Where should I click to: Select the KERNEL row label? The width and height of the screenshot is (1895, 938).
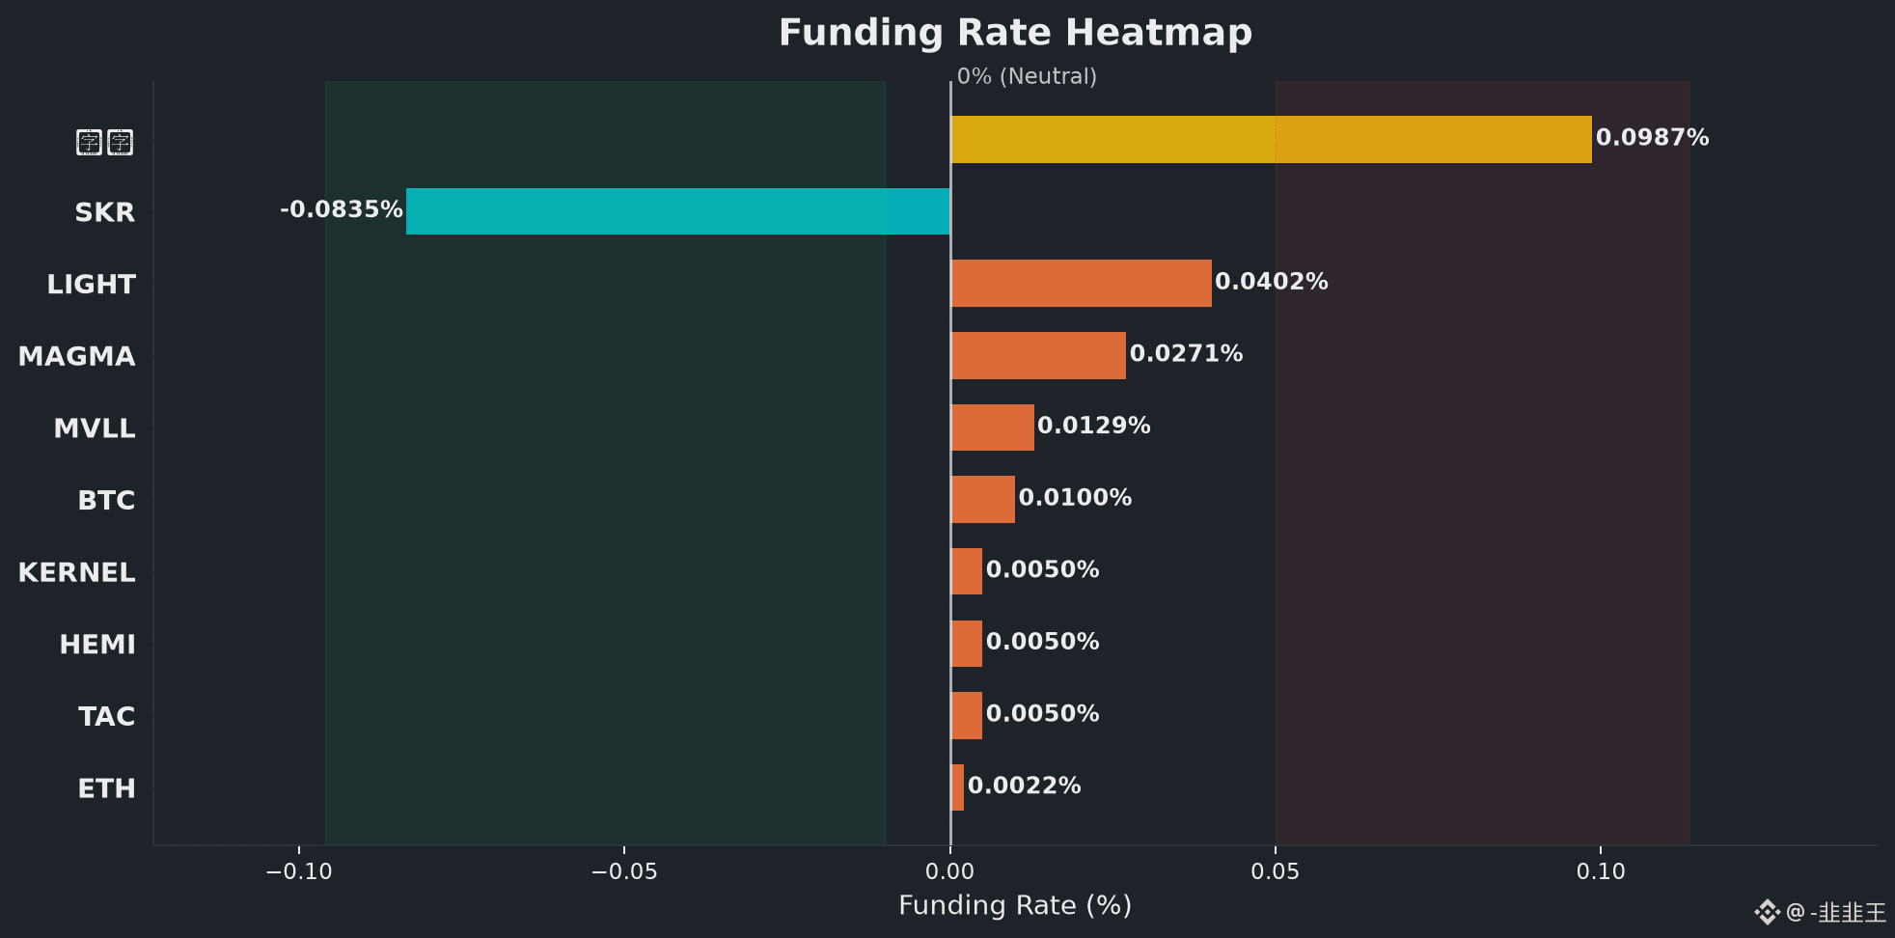click(77, 572)
